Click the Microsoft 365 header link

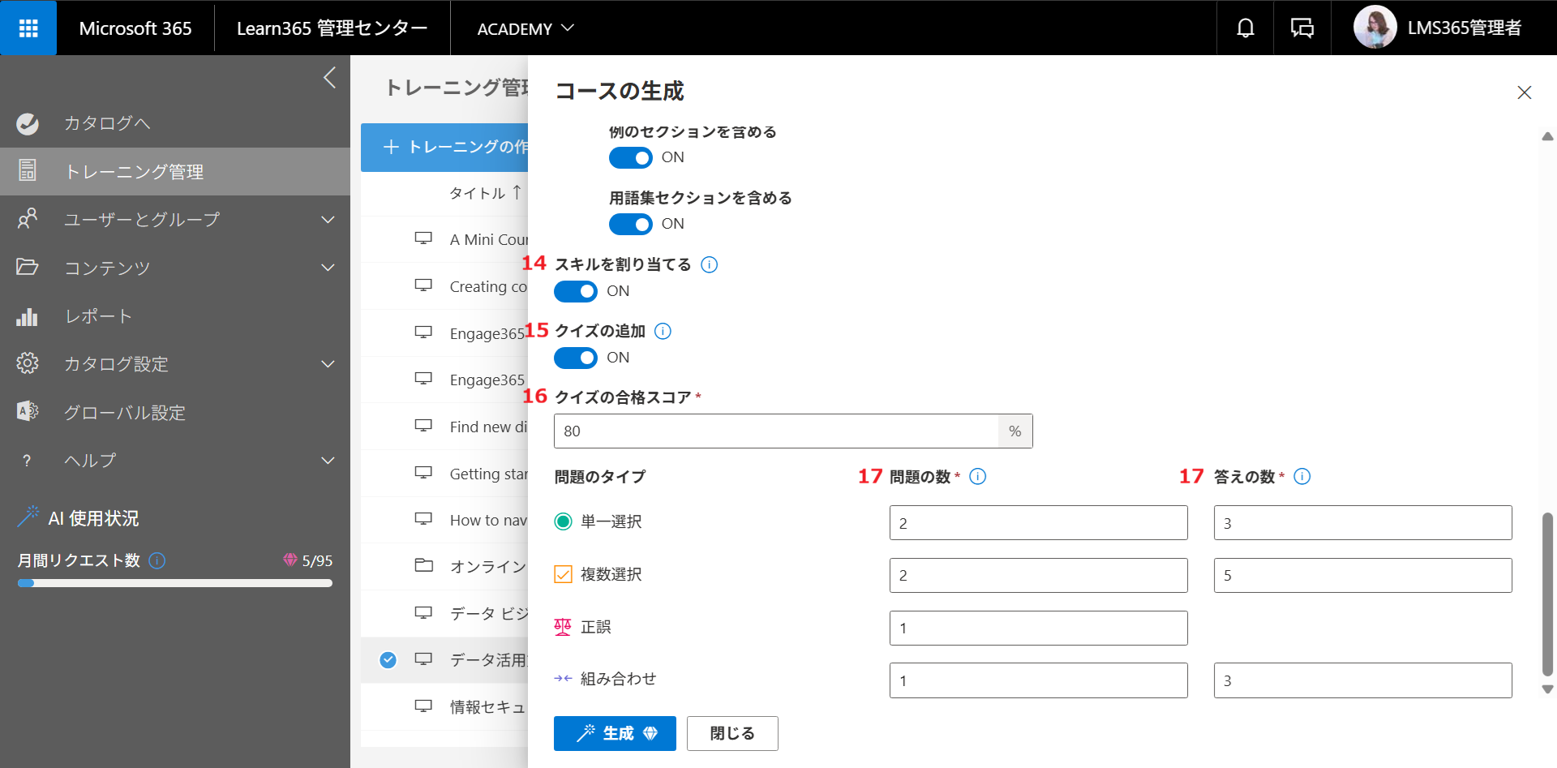coord(135,28)
